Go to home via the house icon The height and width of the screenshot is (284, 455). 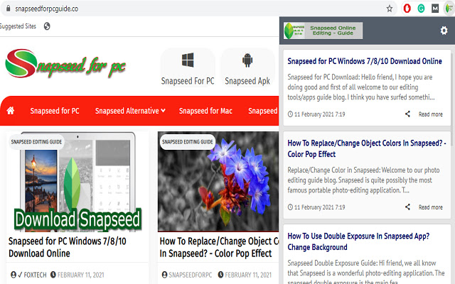click(x=11, y=111)
